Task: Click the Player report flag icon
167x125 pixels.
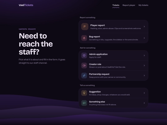Action: 85,27
